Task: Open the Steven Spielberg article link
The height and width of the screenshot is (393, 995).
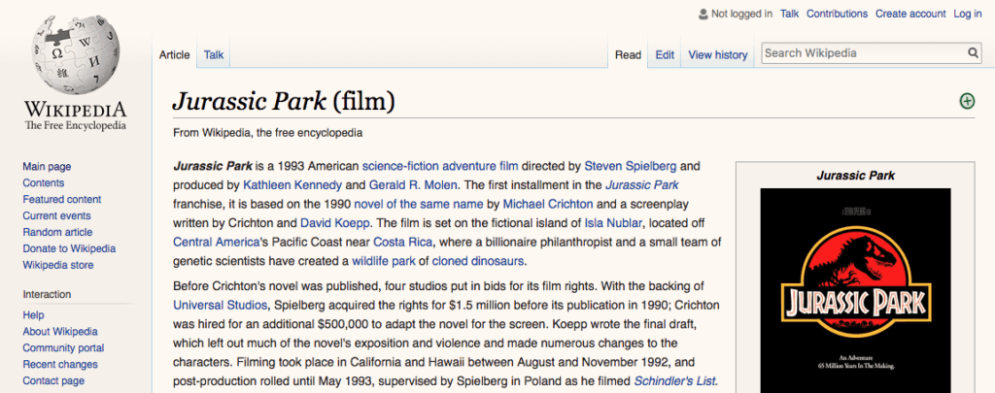Action: [631, 167]
